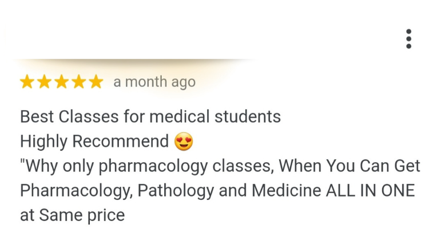Click the words "Best Classes" in review
This screenshot has height=241, width=429.
(70, 117)
